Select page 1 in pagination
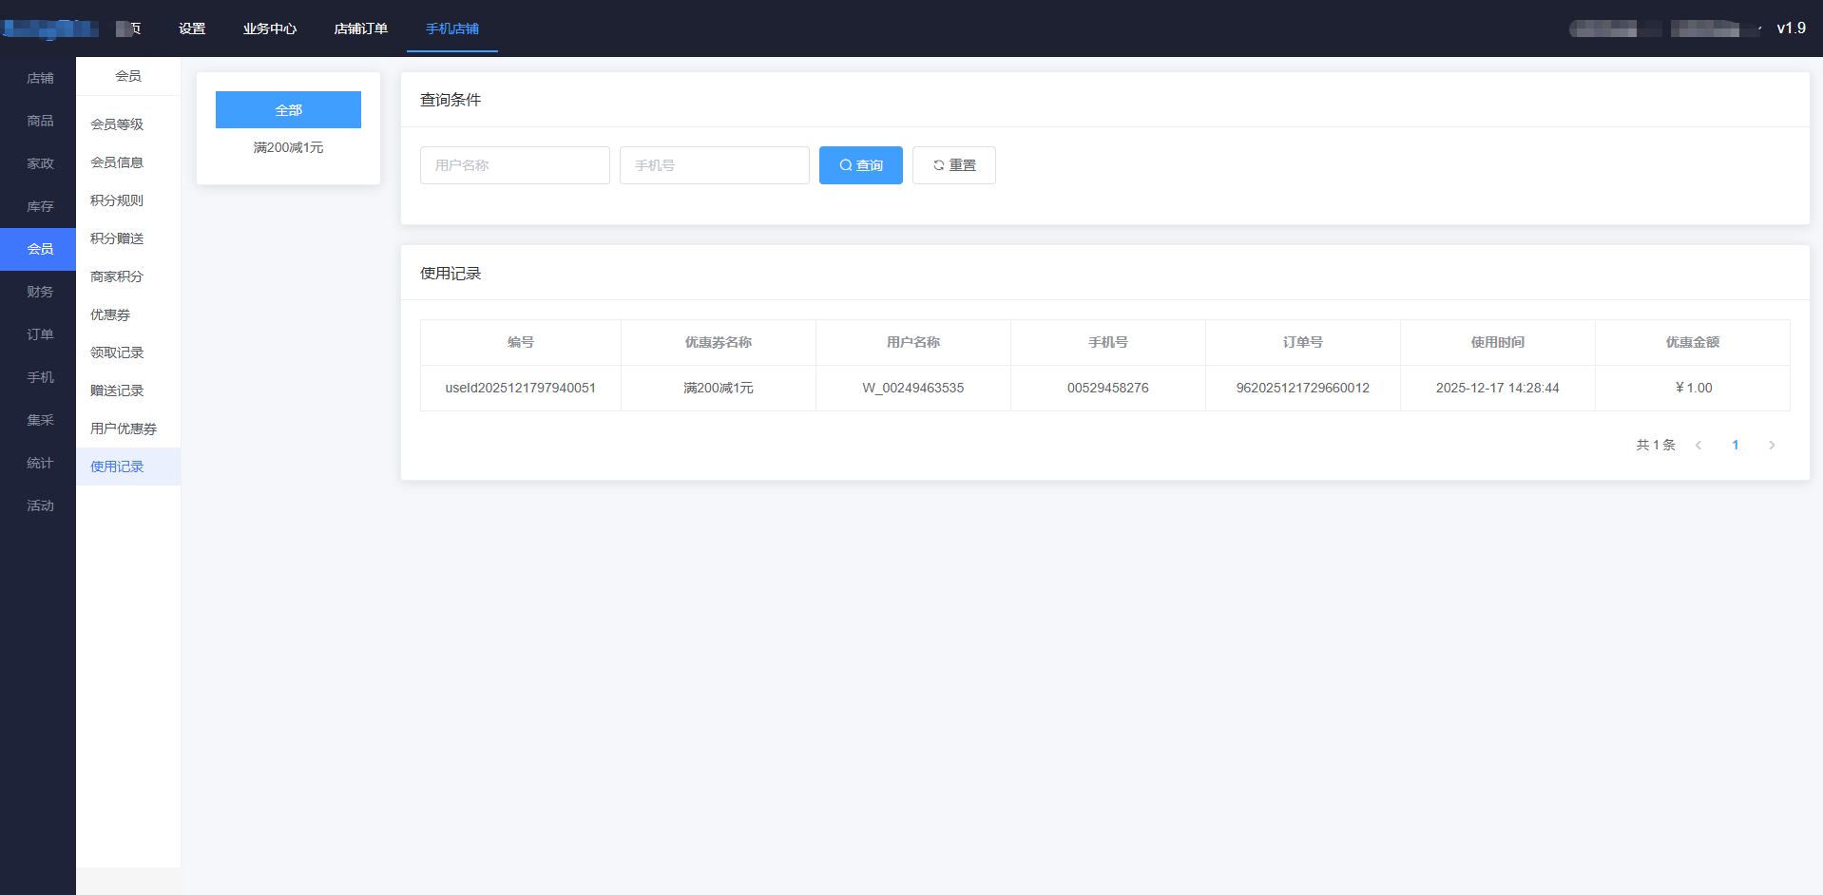The height and width of the screenshot is (895, 1823). coord(1735,445)
